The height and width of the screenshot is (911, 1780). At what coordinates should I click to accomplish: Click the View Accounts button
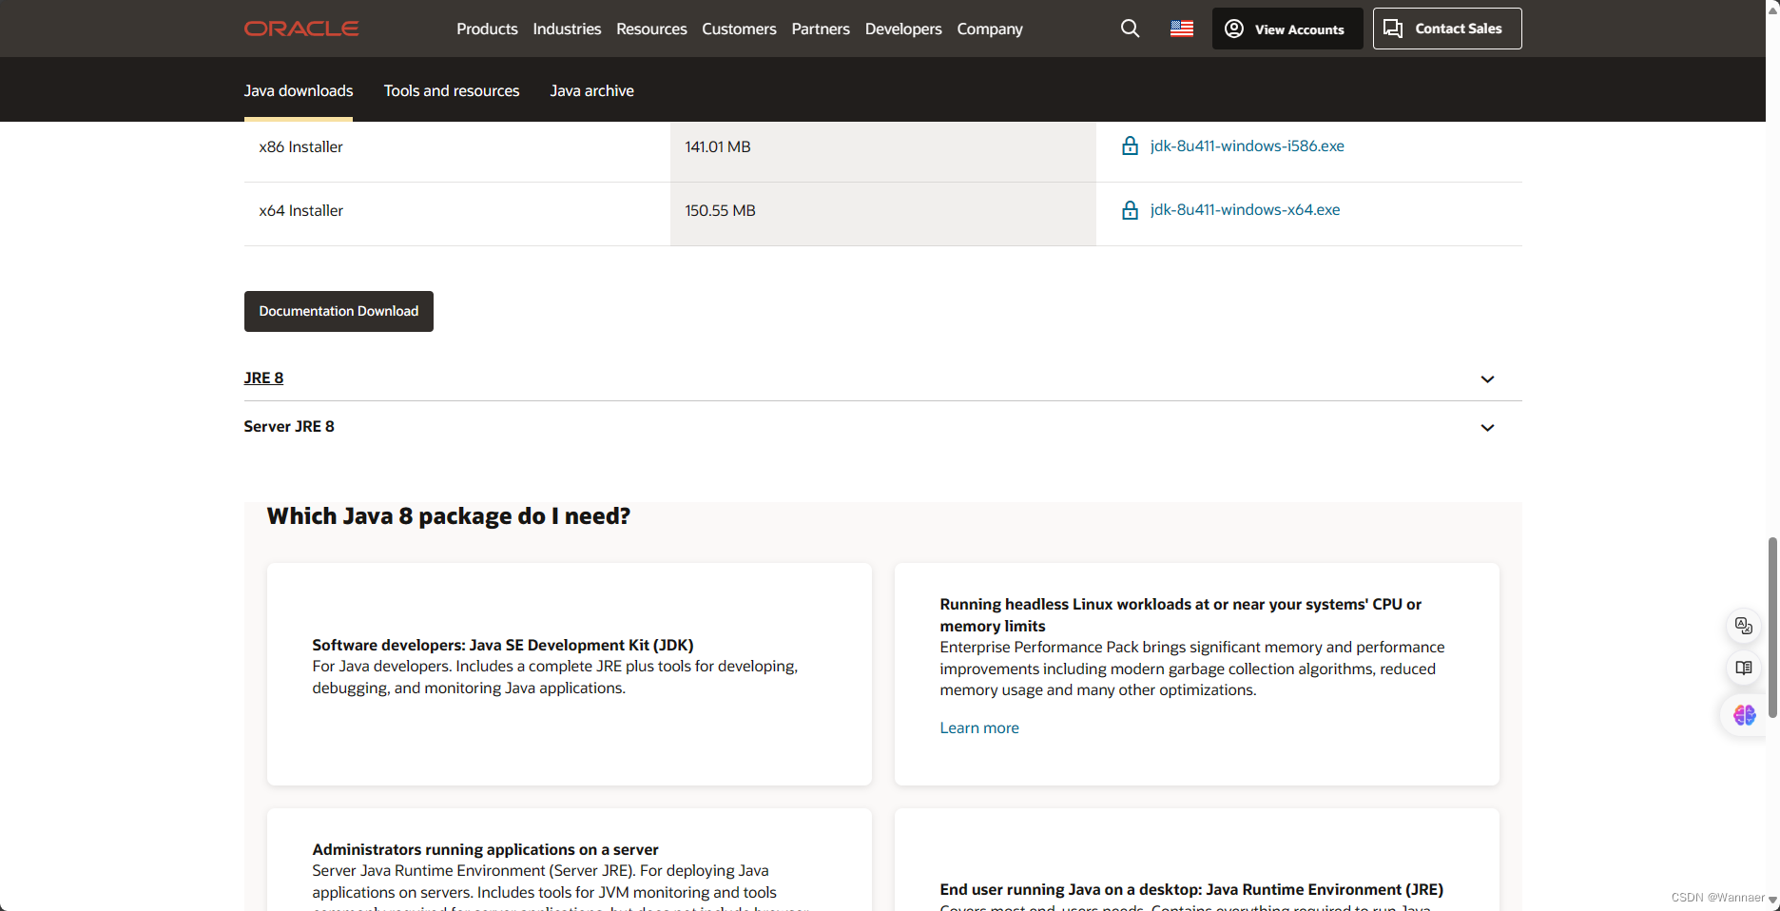pyautogui.click(x=1287, y=29)
